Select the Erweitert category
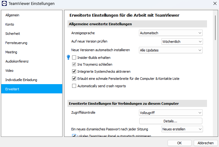The width and height of the screenshot is (219, 147). tap(32, 89)
